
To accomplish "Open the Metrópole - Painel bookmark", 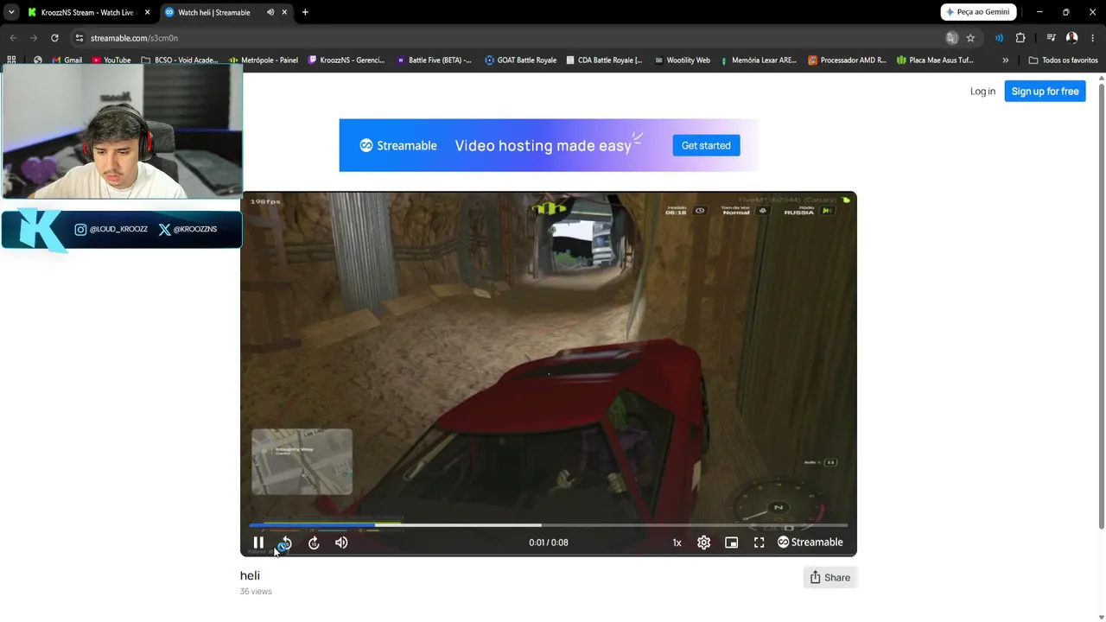I will (264, 60).
